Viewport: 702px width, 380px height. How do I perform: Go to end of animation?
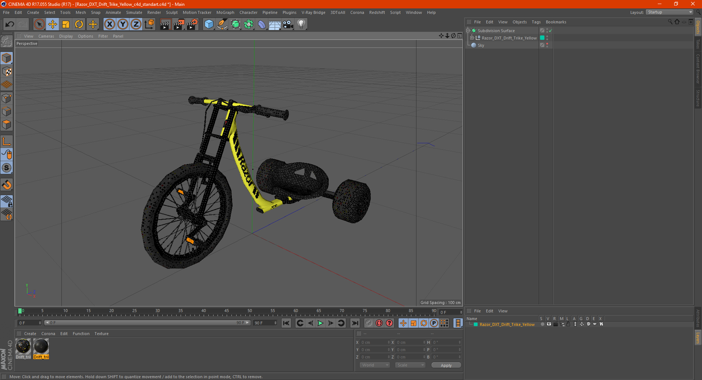(x=355, y=323)
